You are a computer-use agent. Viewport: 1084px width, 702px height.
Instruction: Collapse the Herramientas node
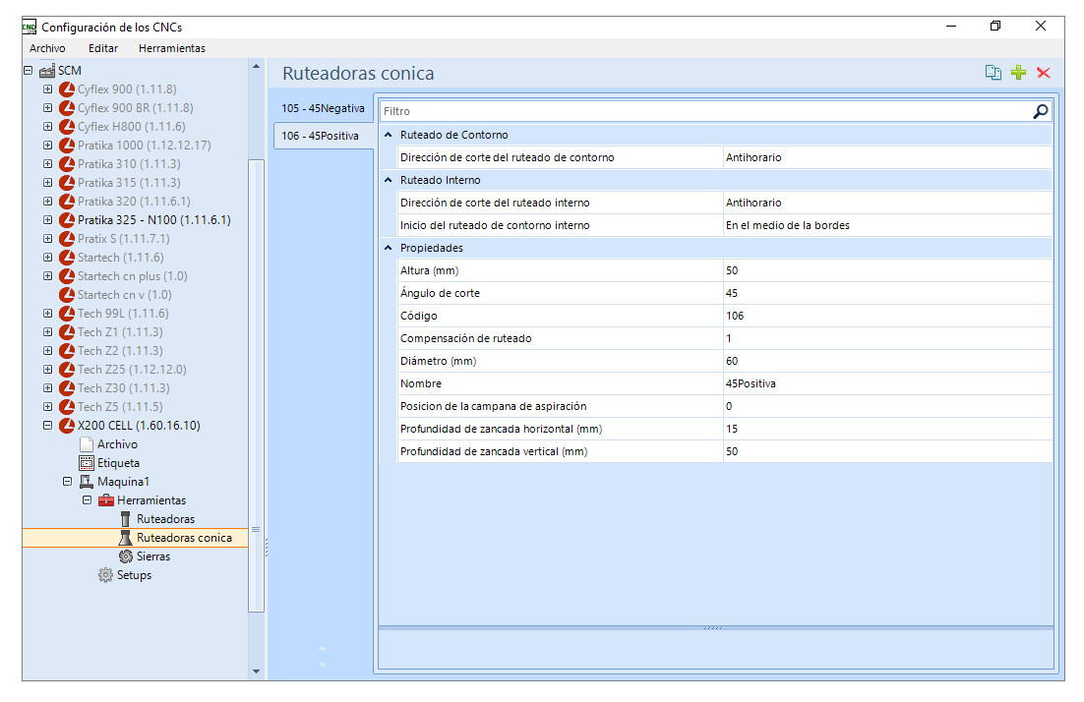click(x=87, y=500)
